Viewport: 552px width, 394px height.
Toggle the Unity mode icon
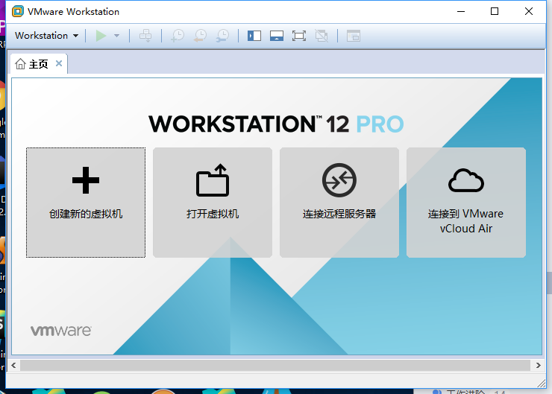point(322,36)
